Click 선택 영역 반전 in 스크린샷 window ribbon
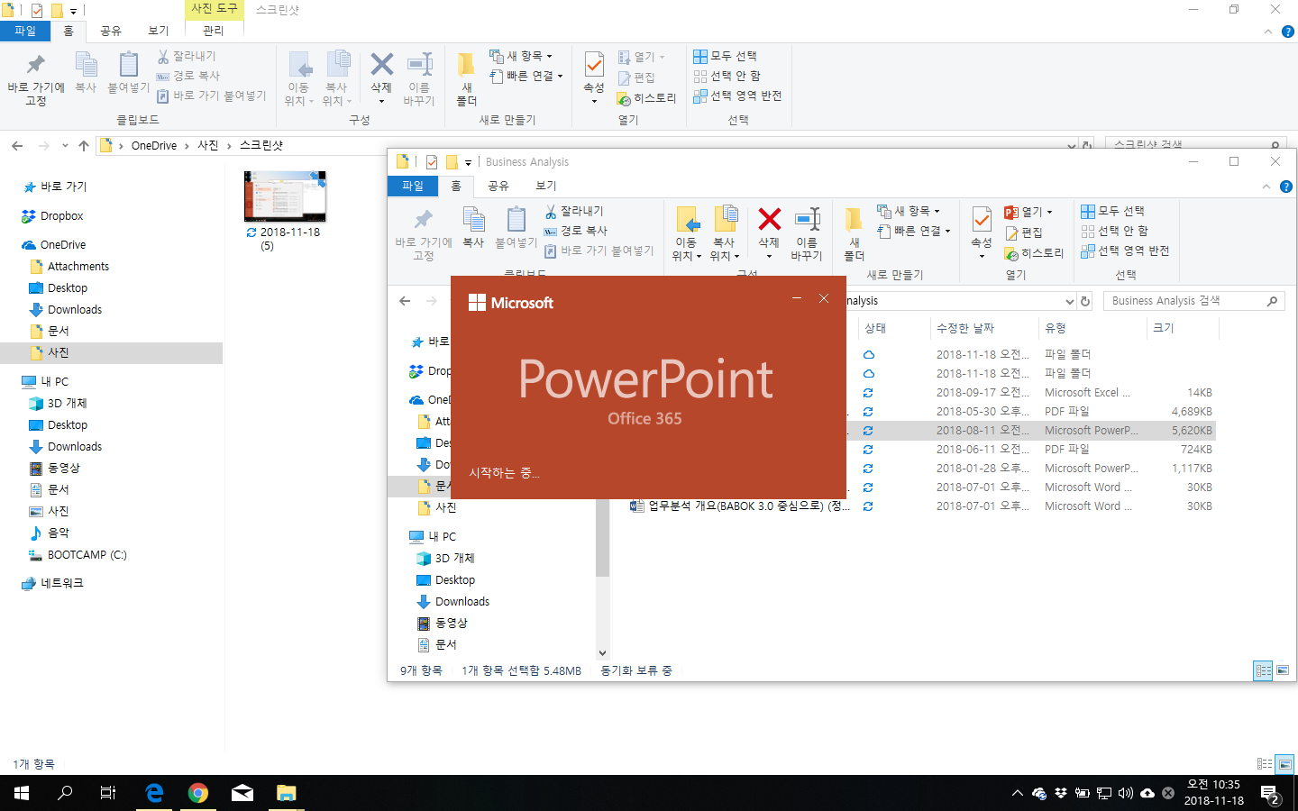 coord(737,96)
